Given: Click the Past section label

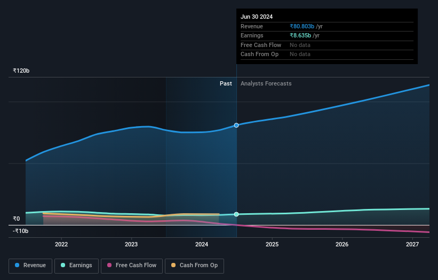Looking at the screenshot, I should 226,83.
